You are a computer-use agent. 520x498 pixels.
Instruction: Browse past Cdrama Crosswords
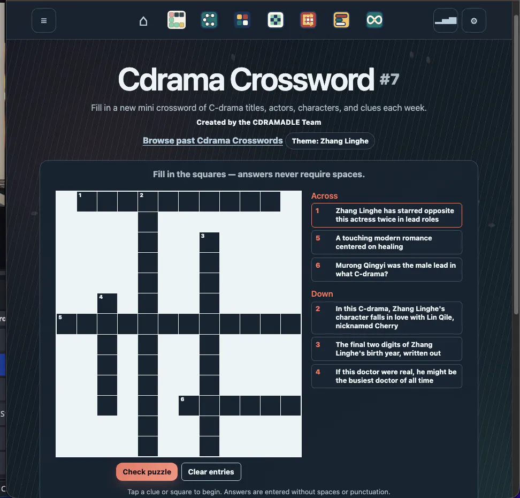(212, 141)
